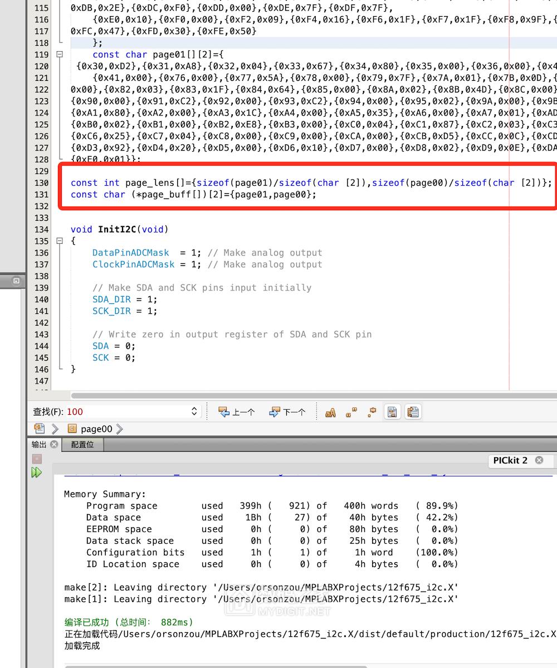The image size is (557, 668).
Task: Click 上一个 to find previous match
Action: [x=237, y=412]
